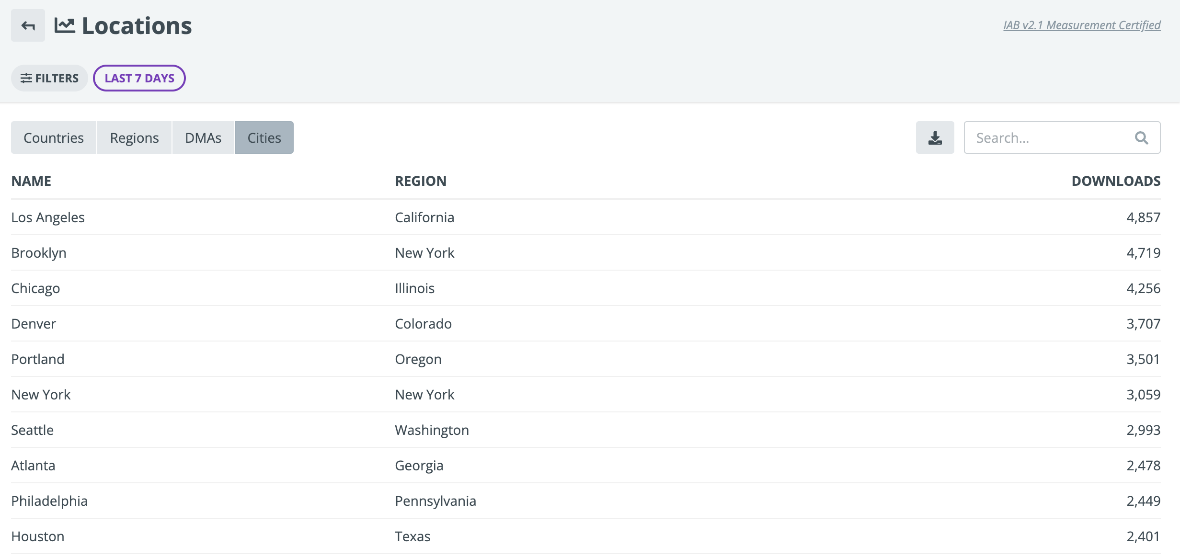Switch to the DMAs tab

203,137
